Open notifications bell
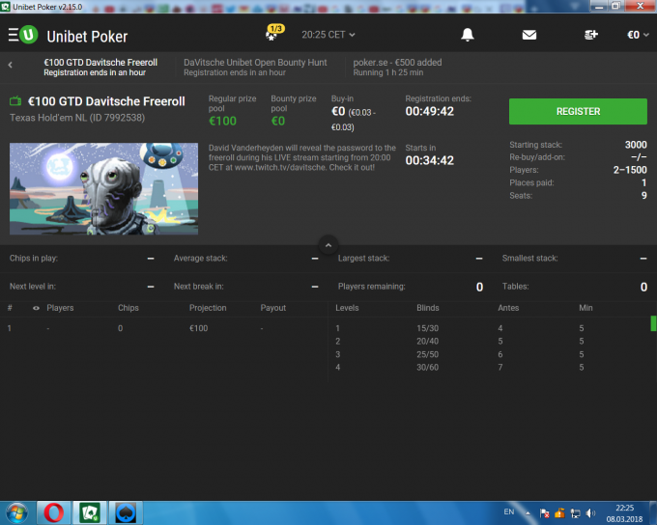 (x=468, y=35)
